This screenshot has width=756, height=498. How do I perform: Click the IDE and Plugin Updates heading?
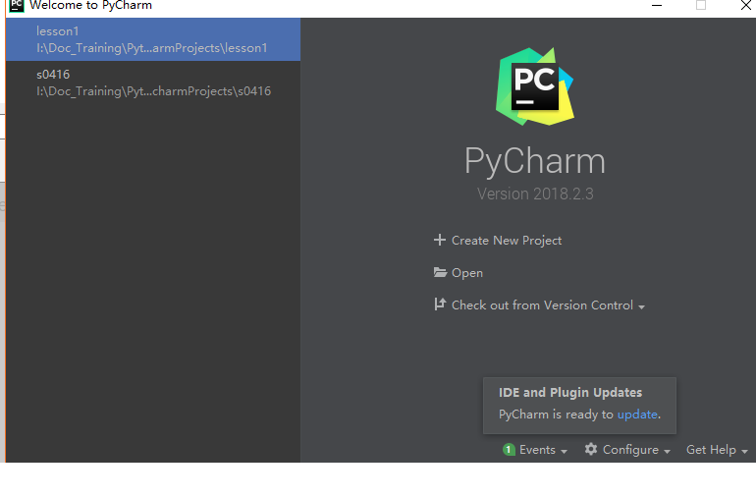pyautogui.click(x=570, y=392)
